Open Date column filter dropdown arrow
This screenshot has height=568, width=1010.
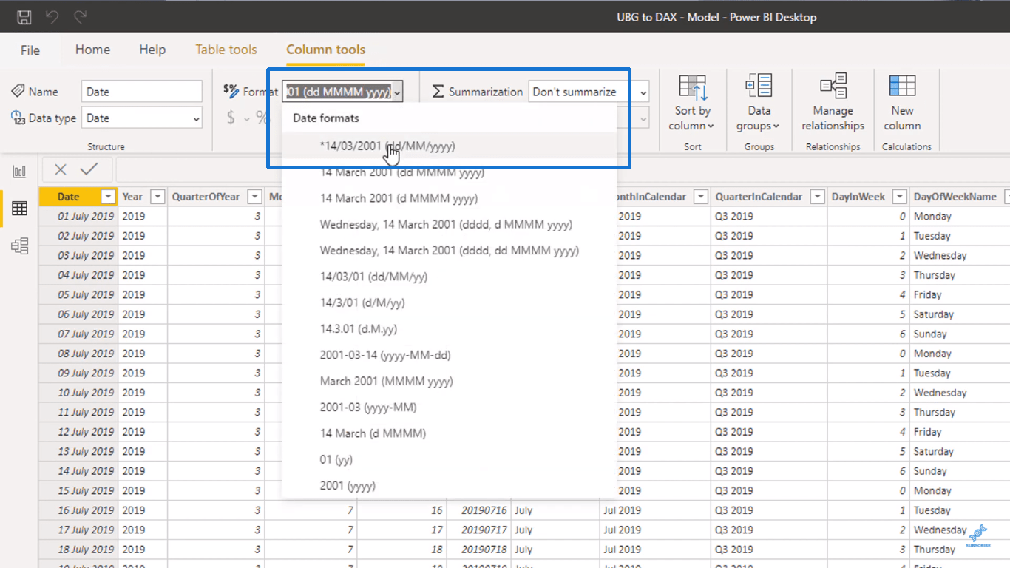click(109, 197)
